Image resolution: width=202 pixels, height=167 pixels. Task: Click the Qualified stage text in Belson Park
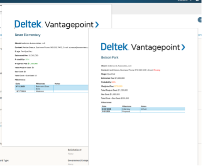(x=111, y=74)
